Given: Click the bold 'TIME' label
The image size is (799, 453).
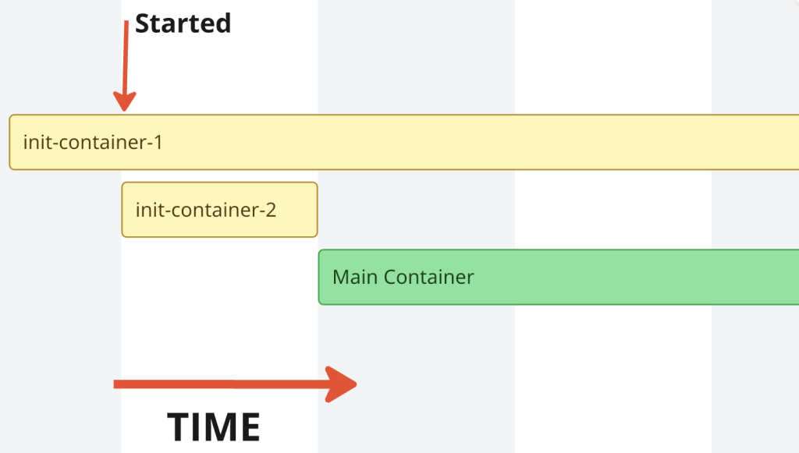Looking at the screenshot, I should [x=214, y=427].
